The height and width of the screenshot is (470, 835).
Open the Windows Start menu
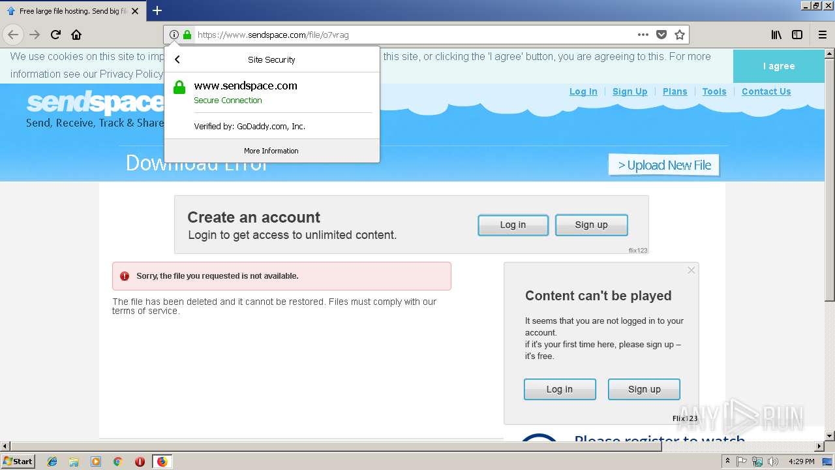tap(18, 461)
